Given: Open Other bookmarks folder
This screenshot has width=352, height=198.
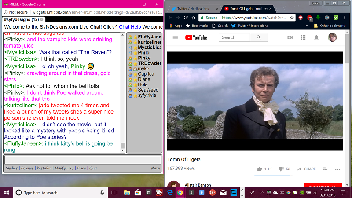Looking at the screenshot, I should 330,26.
